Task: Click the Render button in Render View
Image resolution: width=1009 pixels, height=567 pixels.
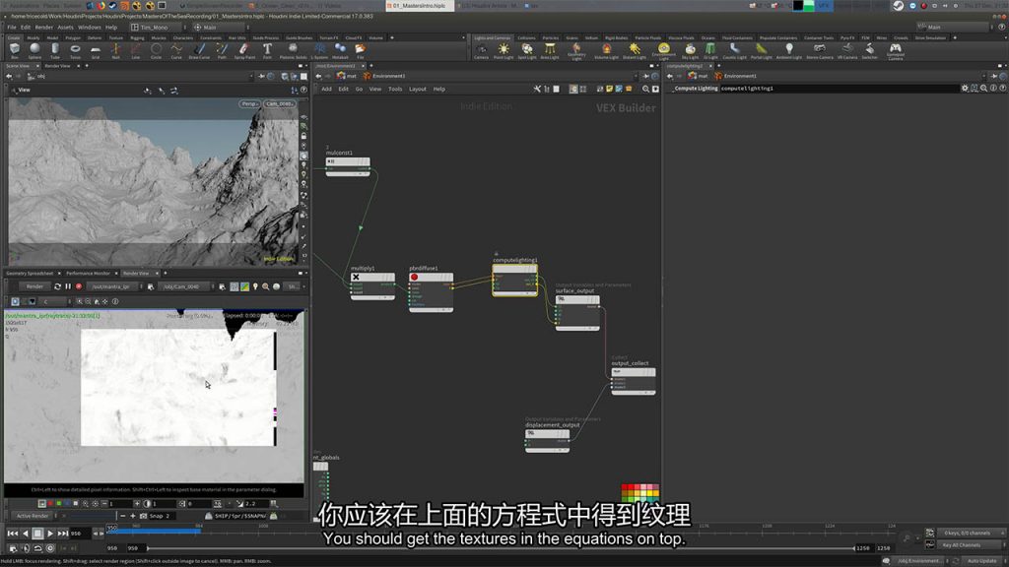Action: 34,286
